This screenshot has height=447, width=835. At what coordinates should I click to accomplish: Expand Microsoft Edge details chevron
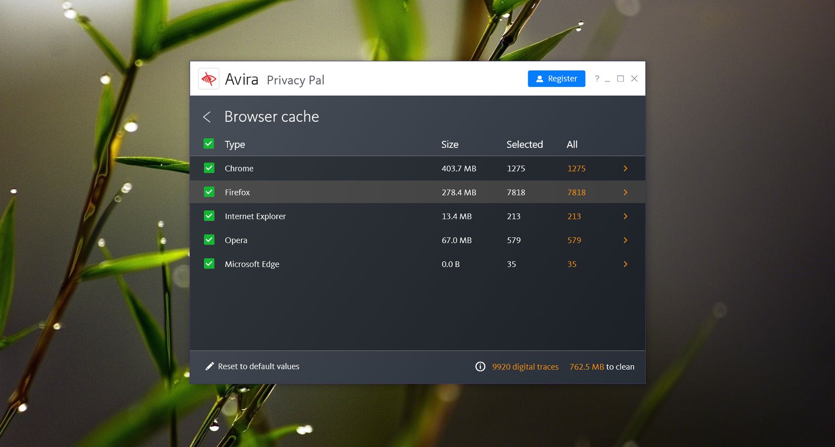pyautogui.click(x=625, y=264)
